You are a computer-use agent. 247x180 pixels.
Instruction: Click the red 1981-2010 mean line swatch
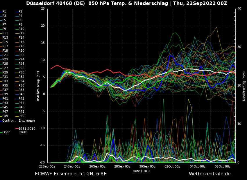click(x=17, y=129)
